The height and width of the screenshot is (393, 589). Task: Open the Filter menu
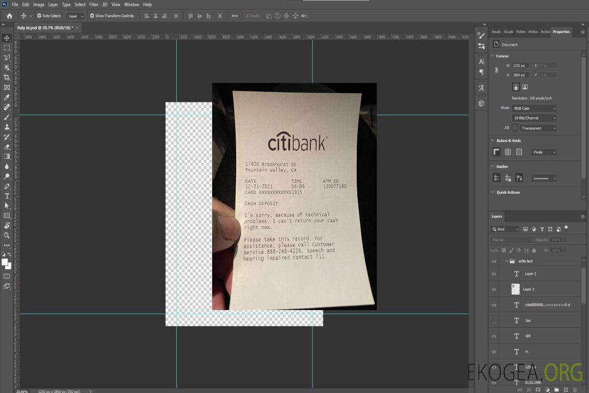pos(94,4)
